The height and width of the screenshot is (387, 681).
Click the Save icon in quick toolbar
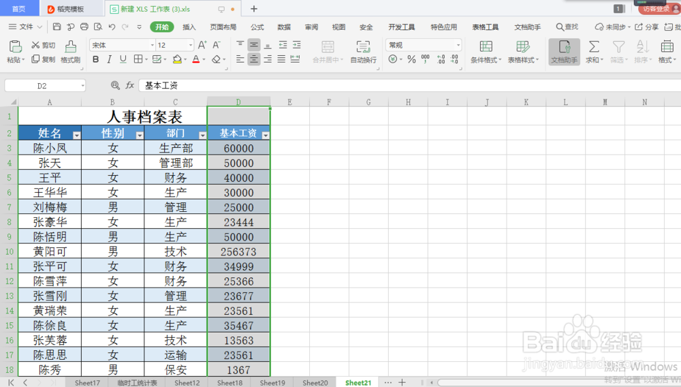tap(57, 27)
